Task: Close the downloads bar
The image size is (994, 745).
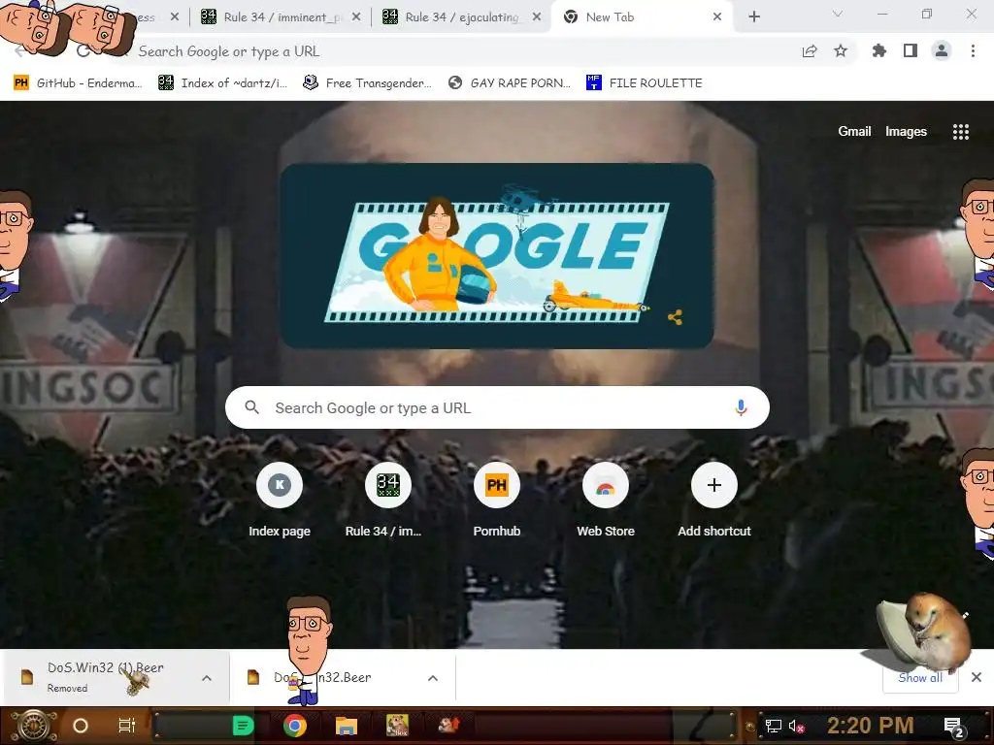Action: click(977, 678)
